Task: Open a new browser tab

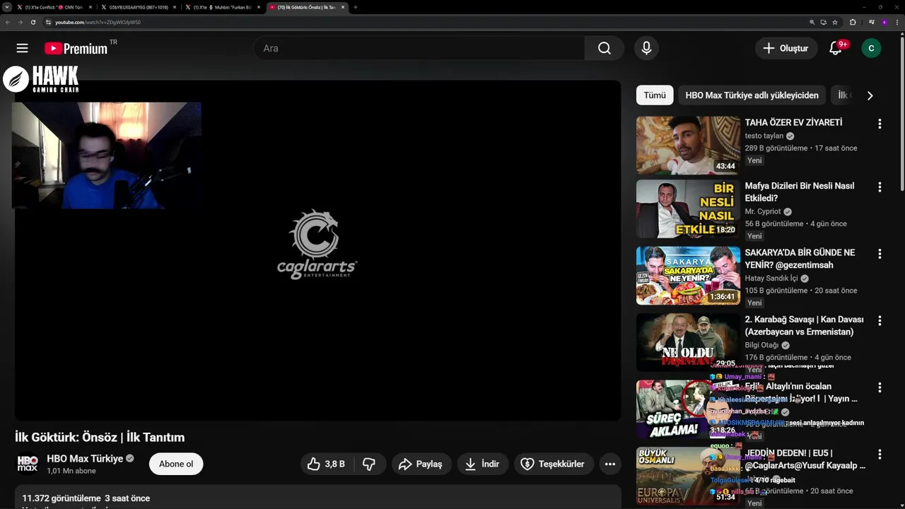Action: point(355,7)
